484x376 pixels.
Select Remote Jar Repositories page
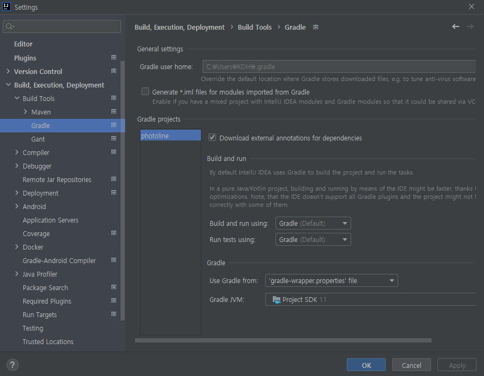57,180
